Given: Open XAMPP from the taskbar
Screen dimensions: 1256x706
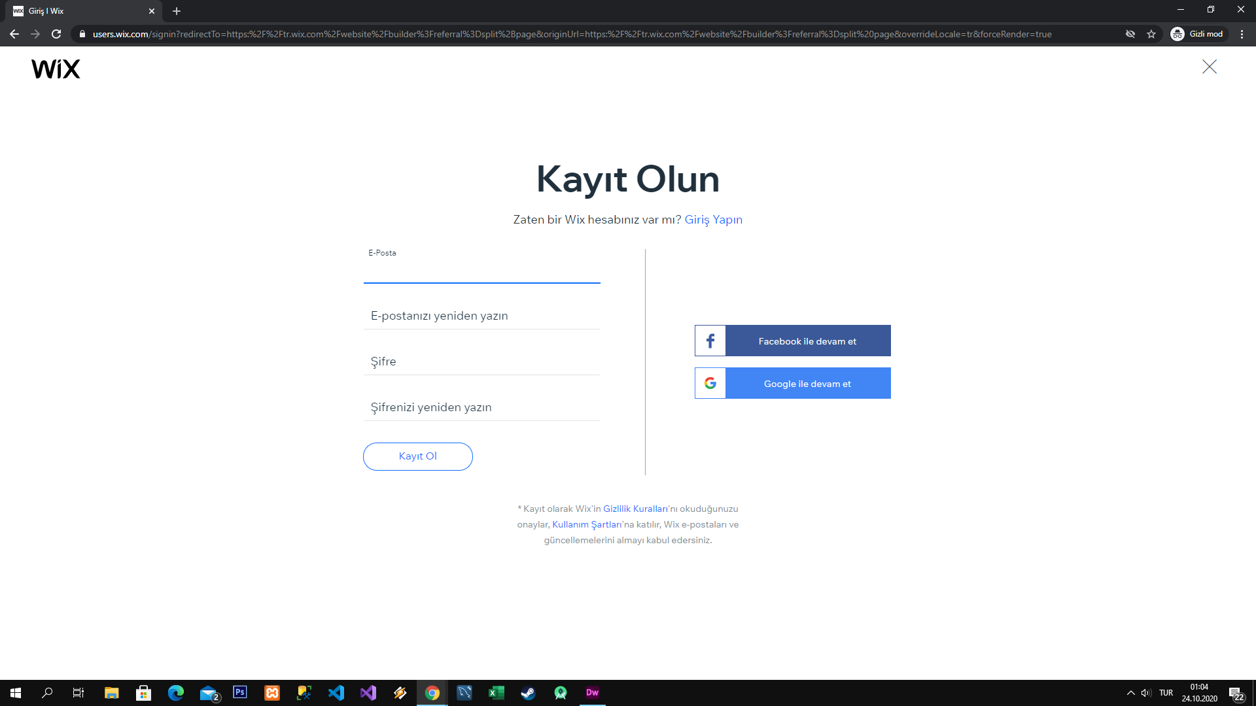Looking at the screenshot, I should 272,693.
